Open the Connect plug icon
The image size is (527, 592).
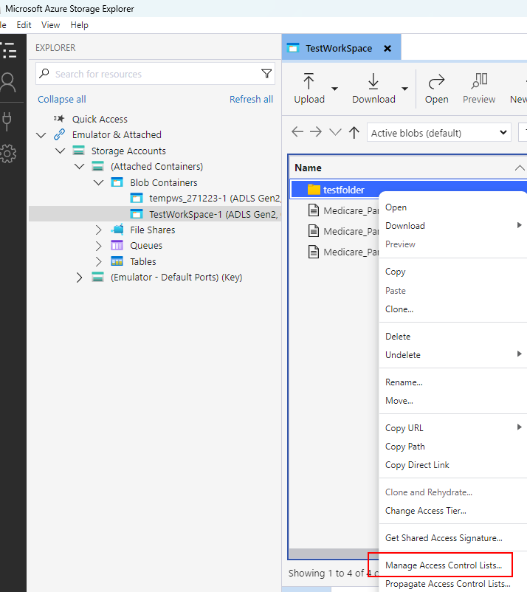point(7,121)
